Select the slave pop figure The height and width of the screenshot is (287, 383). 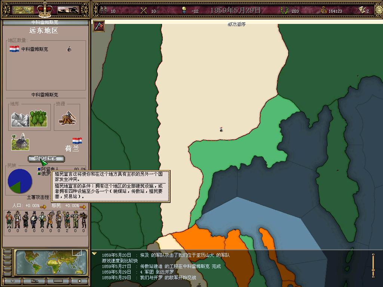point(83,219)
